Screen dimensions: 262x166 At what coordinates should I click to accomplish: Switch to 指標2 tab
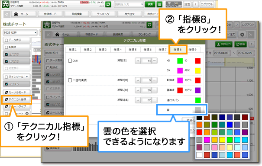(x=88, y=50)
